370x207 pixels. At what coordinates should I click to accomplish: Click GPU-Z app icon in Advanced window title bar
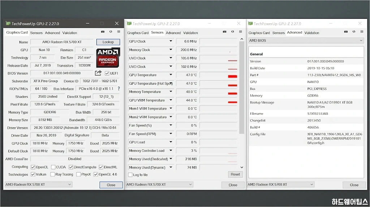tap(250, 23)
